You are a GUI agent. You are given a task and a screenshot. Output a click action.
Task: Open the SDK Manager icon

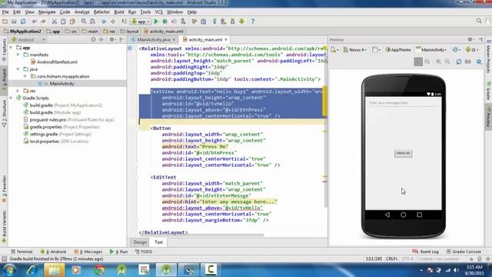[232, 22]
